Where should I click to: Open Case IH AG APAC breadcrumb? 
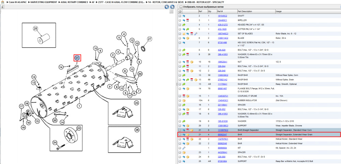pos(18,2)
